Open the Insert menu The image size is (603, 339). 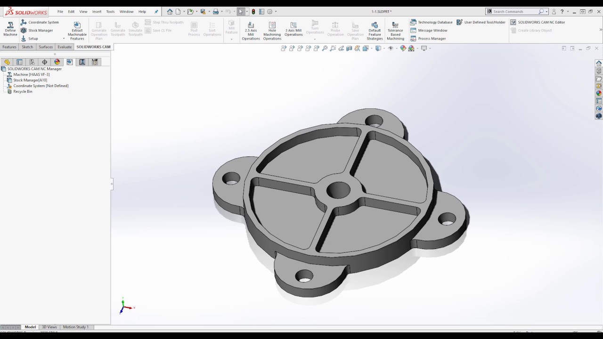point(97,11)
